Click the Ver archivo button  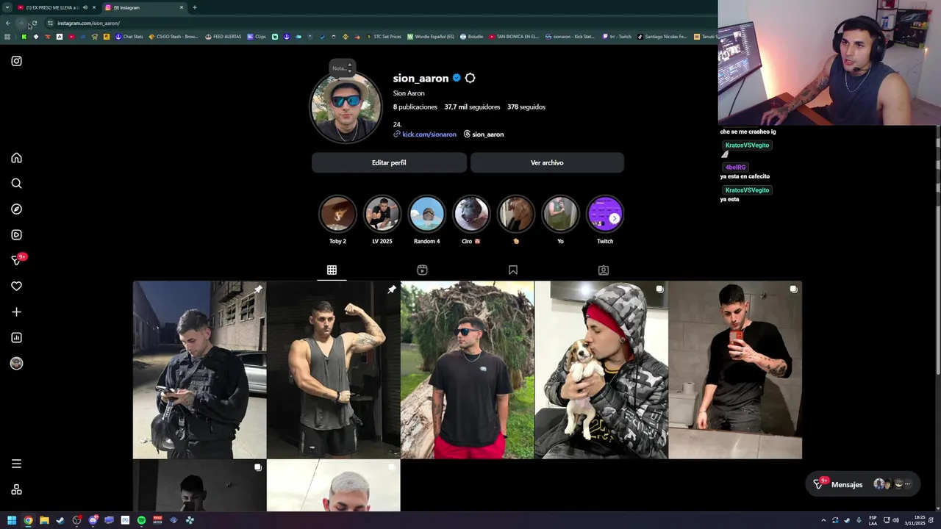coord(547,162)
